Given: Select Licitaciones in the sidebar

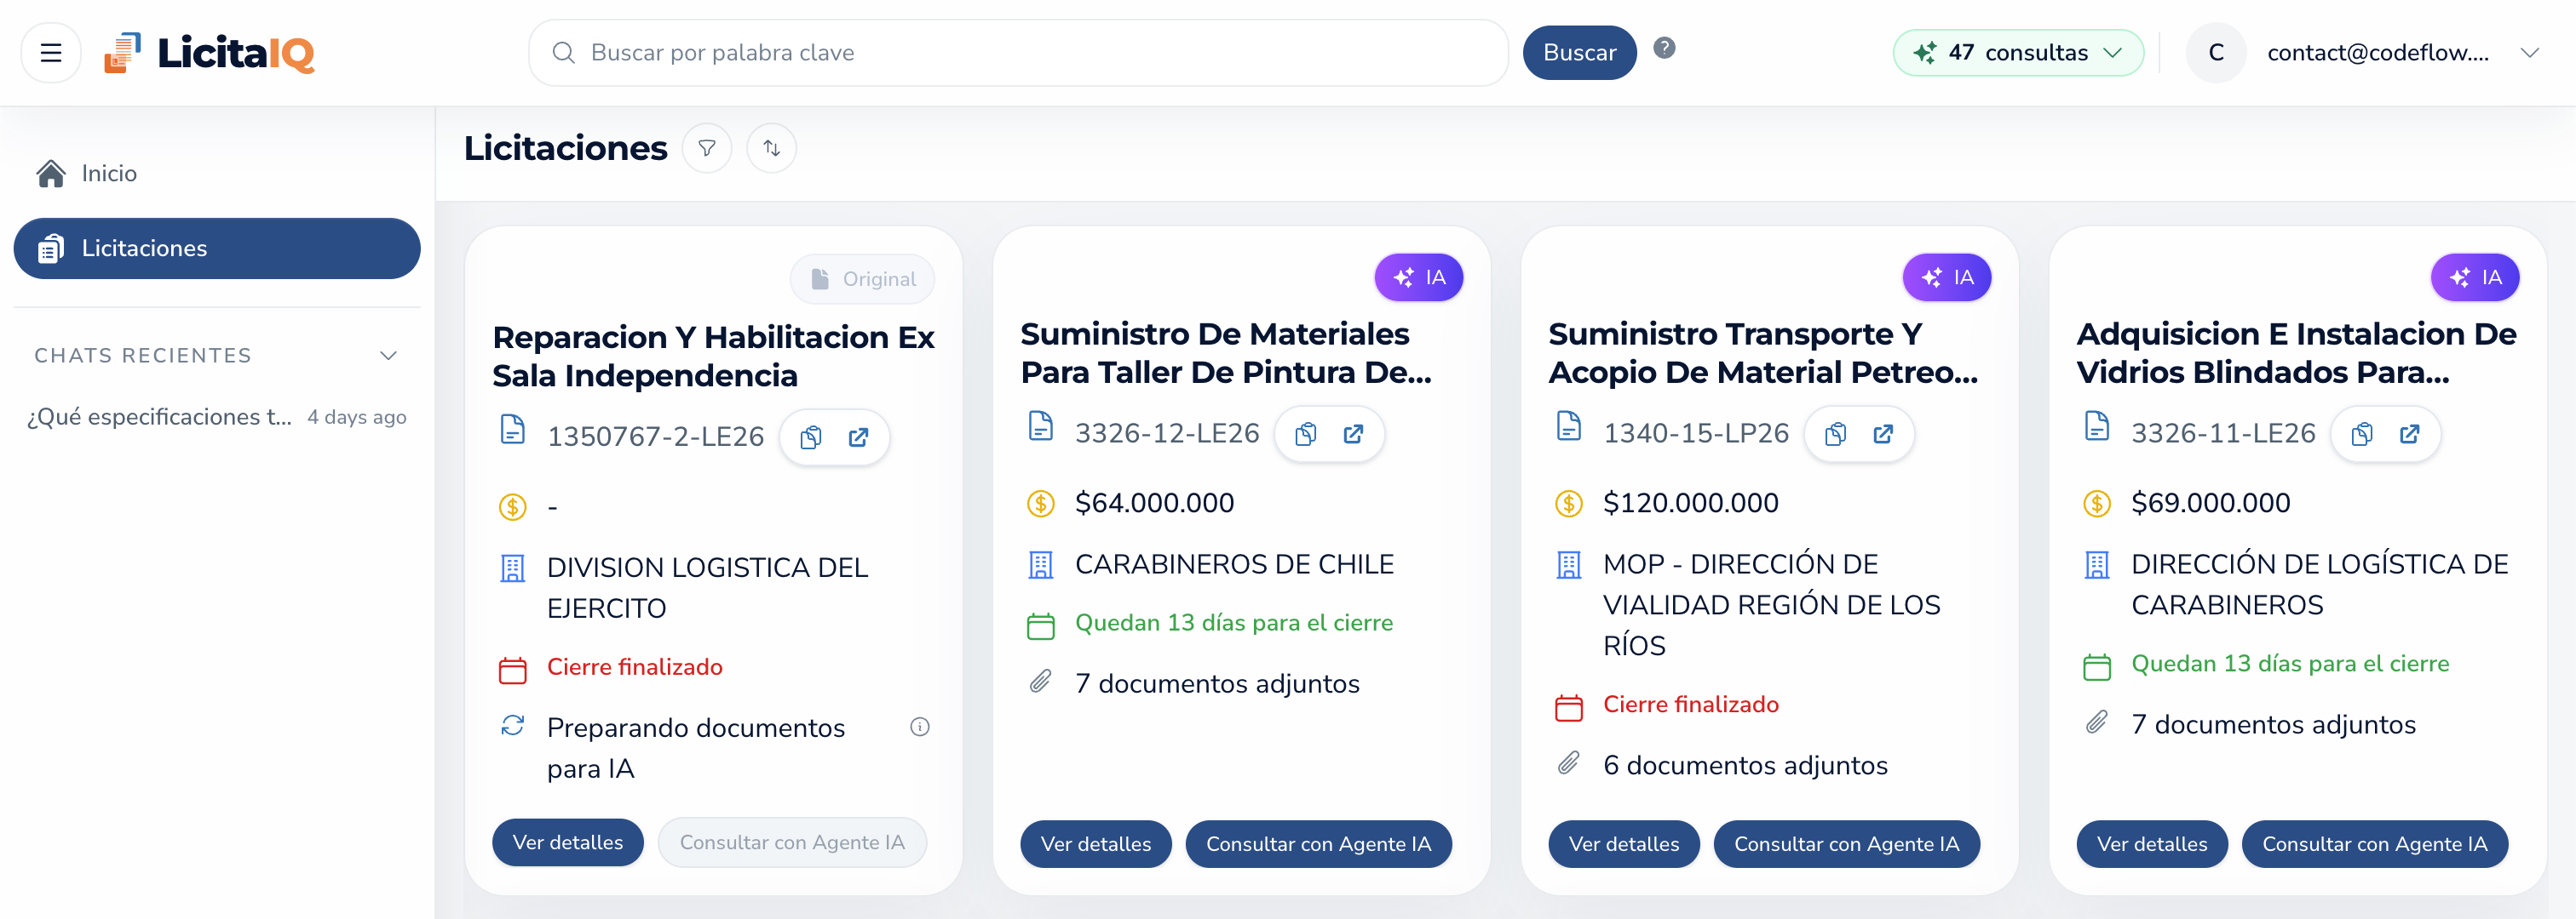Looking at the screenshot, I should (x=144, y=248).
